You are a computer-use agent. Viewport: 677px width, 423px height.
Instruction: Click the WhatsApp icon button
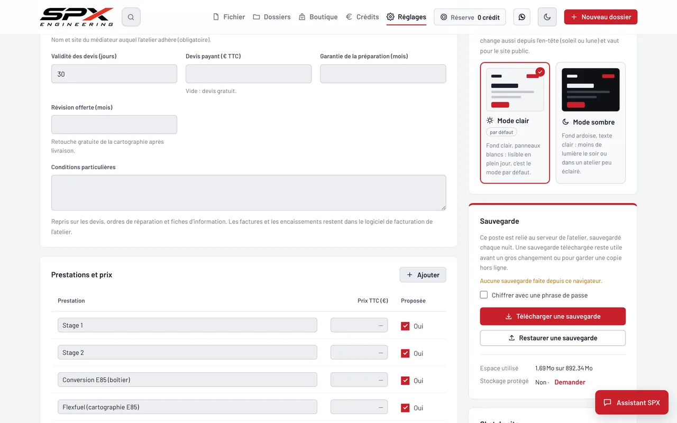[x=522, y=17]
